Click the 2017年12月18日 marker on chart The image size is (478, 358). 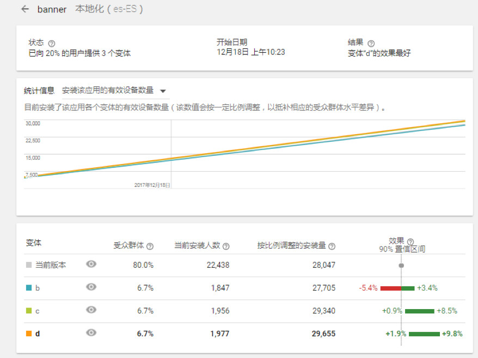tap(152, 185)
